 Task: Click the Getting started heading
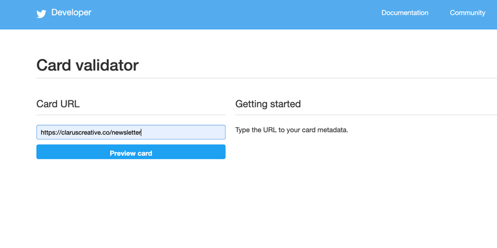268,104
